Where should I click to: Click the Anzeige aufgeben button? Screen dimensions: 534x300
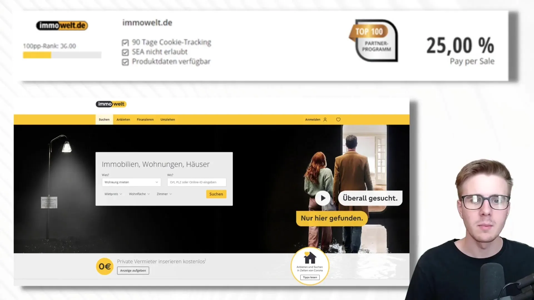click(x=133, y=271)
